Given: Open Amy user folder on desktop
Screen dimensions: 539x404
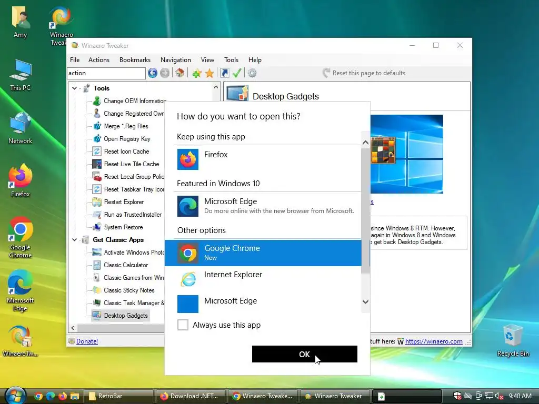Looking at the screenshot, I should pos(21,22).
